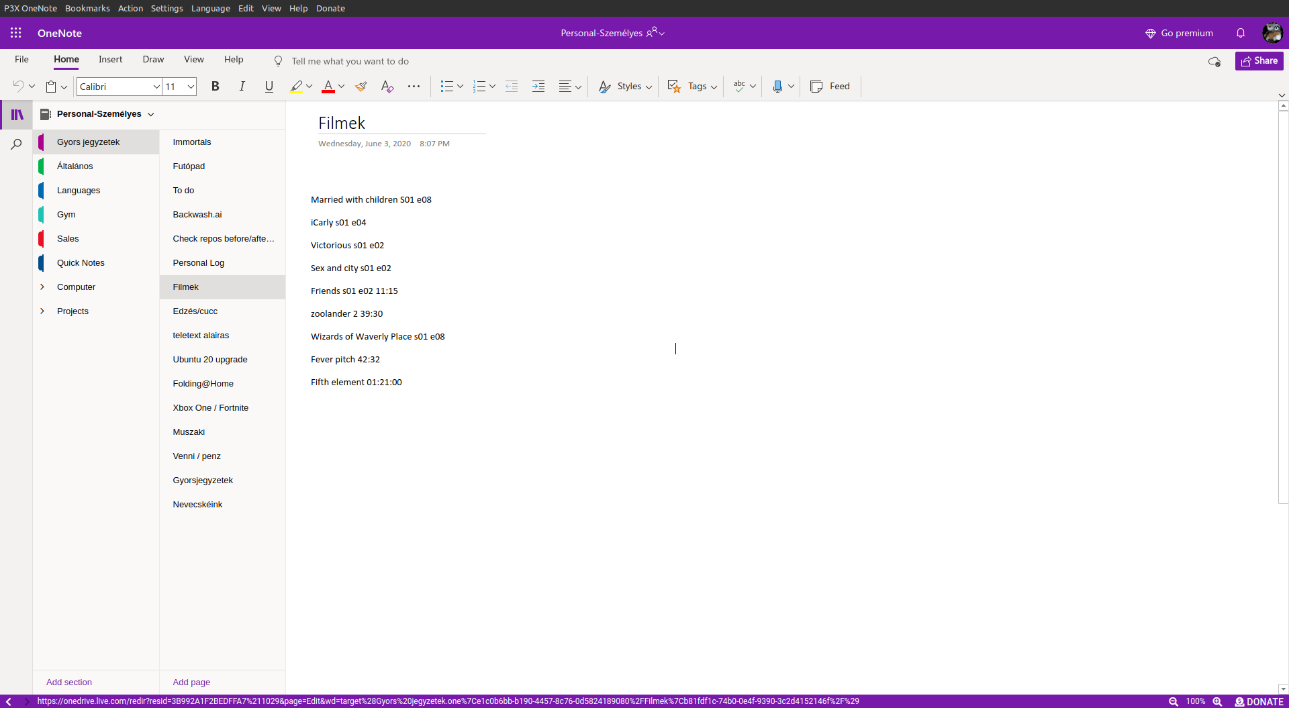Apply red font color
1289x708 pixels.
328,87
